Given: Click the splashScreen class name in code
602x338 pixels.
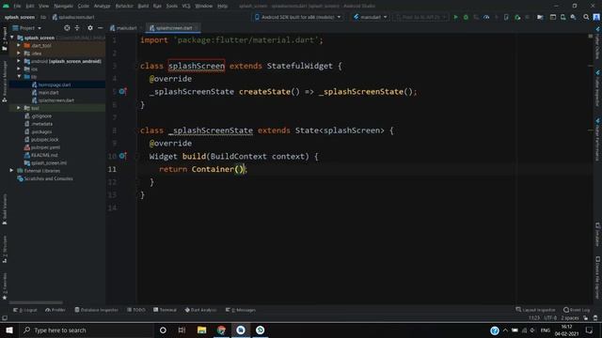Looking at the screenshot, I should pos(197,66).
